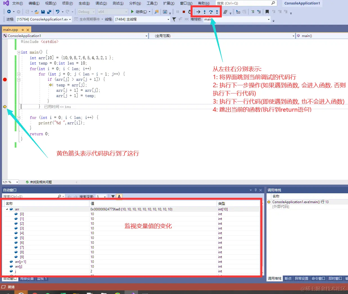
Task: Switch to the 断点 tab
Action: point(288,278)
